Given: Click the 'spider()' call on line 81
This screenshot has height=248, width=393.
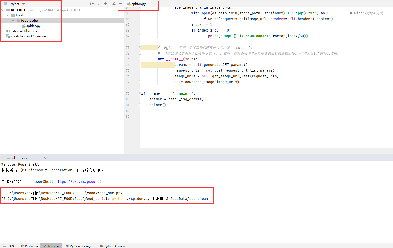Looking at the screenshot, I should click(x=158, y=105).
